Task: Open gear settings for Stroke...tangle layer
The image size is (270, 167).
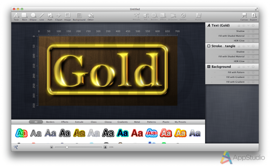Action: [x=253, y=46]
